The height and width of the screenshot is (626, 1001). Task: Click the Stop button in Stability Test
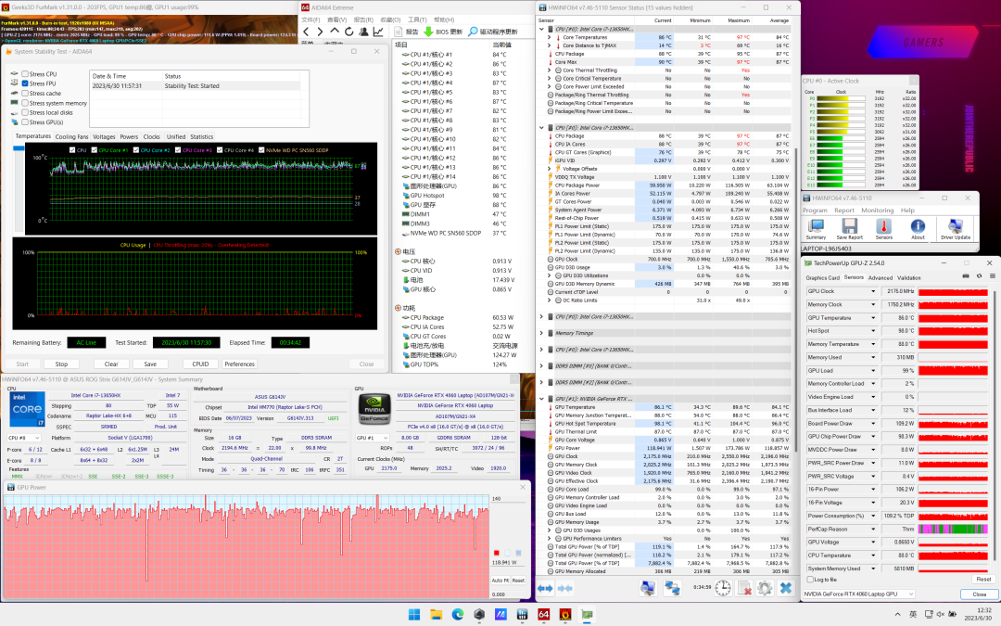[61, 364]
